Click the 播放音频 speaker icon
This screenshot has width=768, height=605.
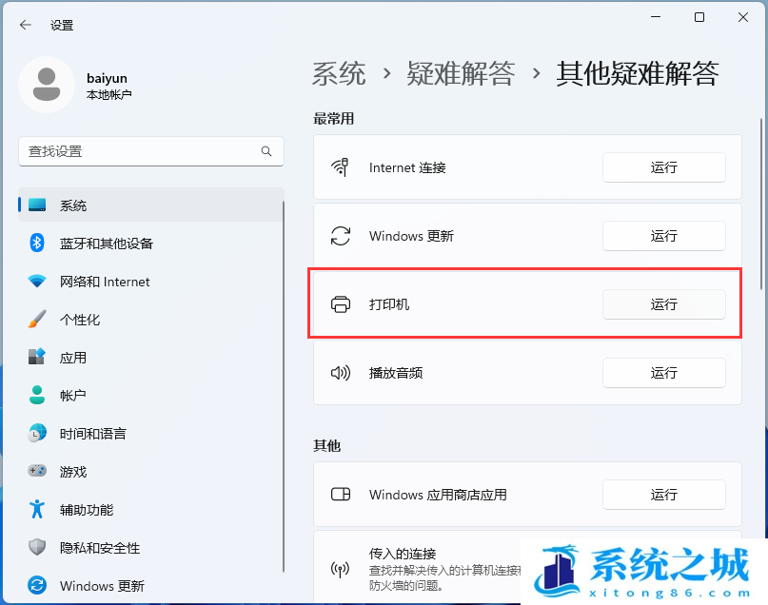point(341,373)
